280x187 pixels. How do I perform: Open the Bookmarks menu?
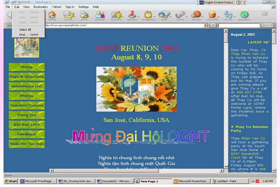click(x=40, y=7)
